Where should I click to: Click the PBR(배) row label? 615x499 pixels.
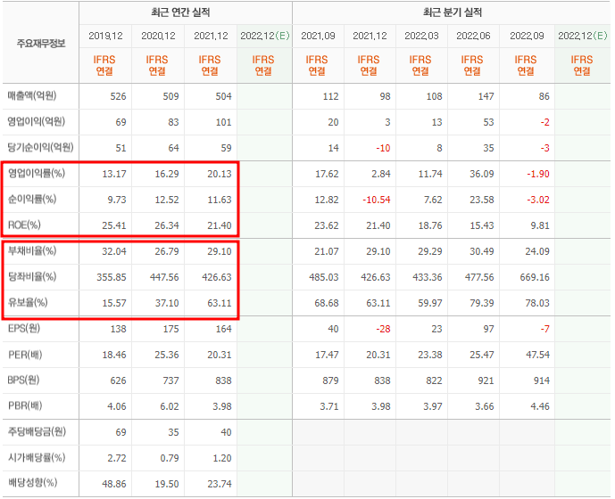tap(25, 406)
